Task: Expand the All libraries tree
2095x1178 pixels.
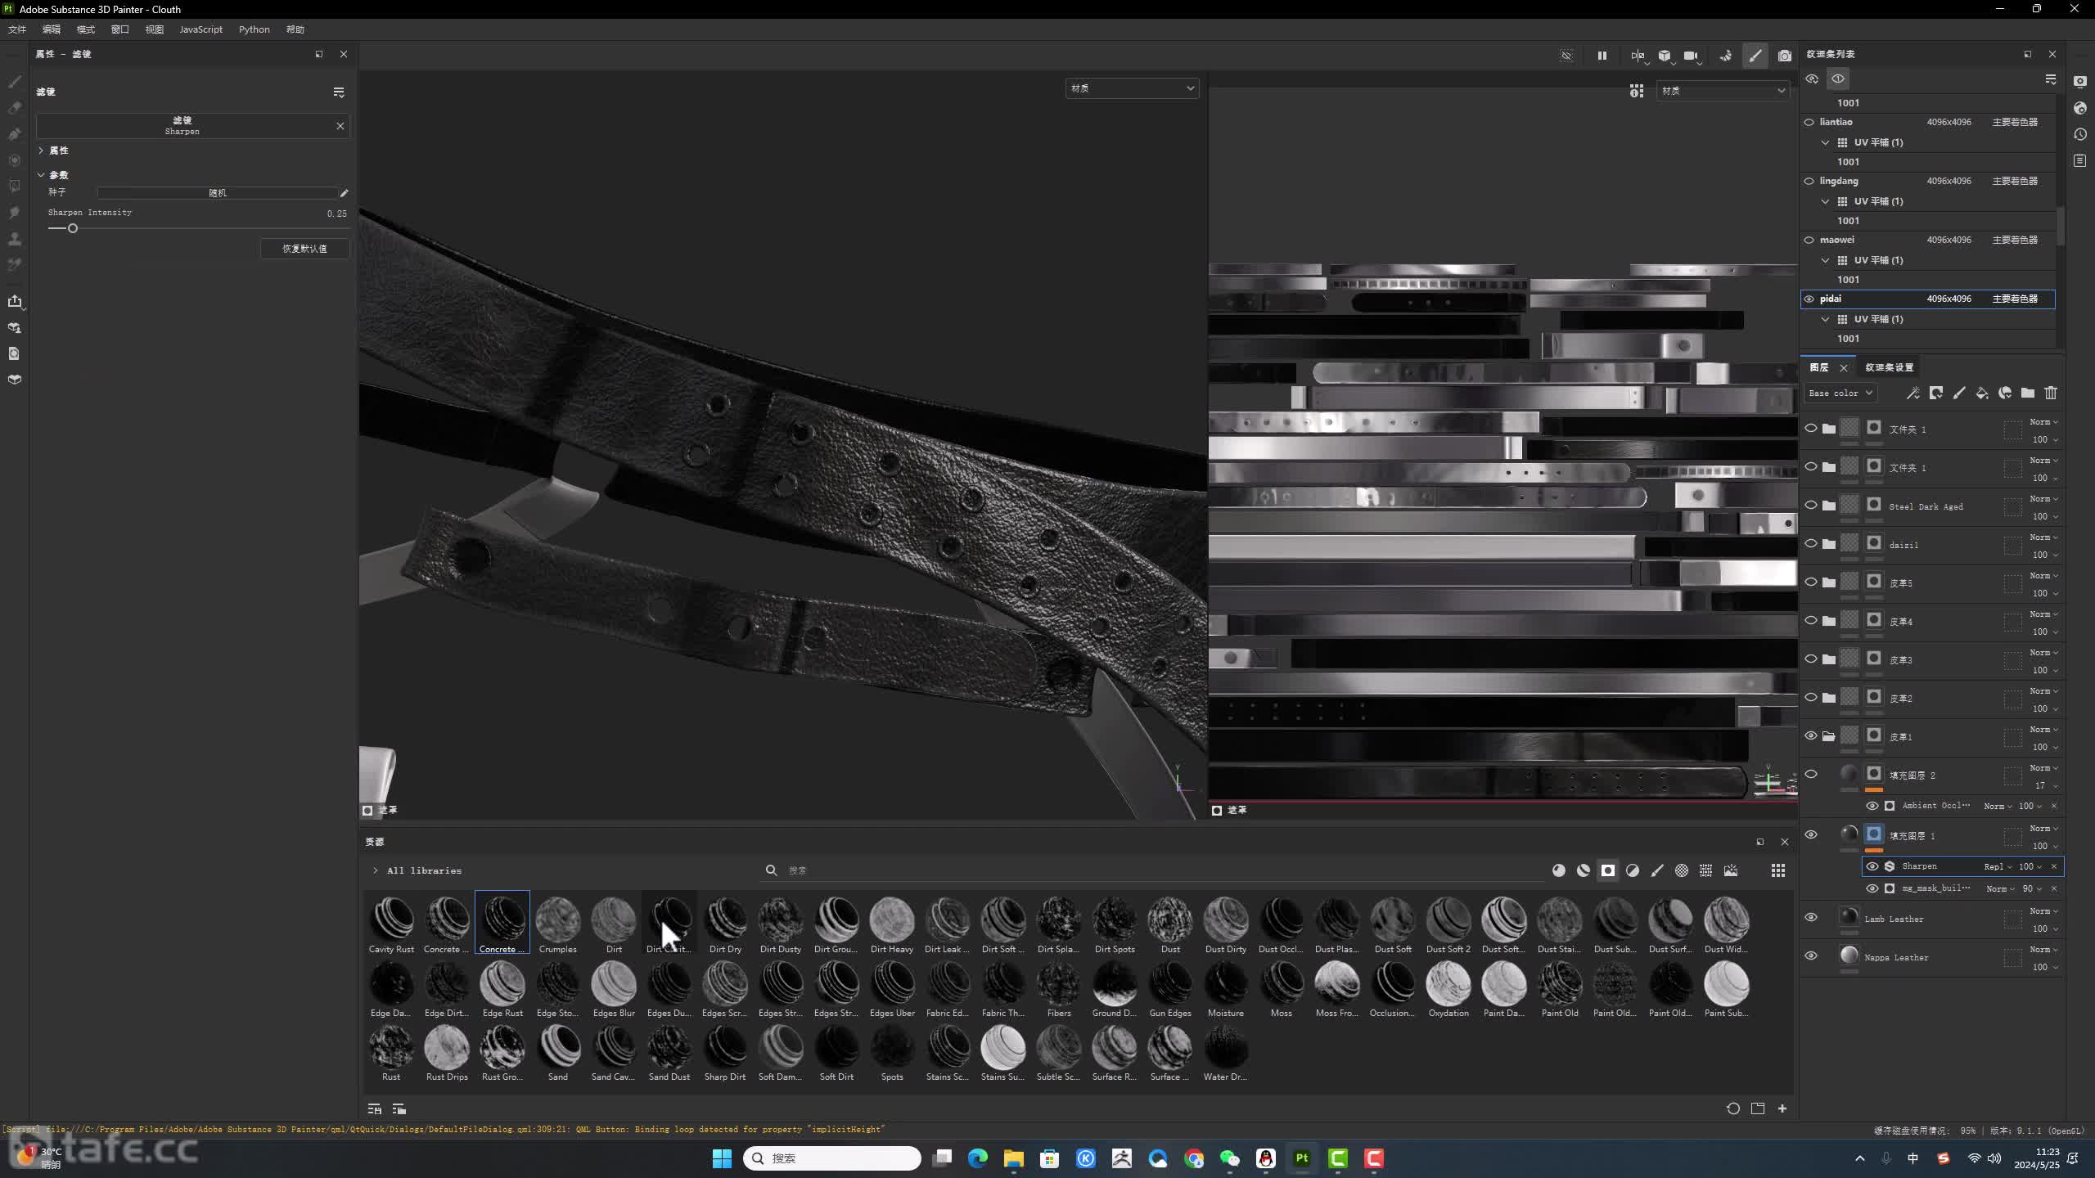Action: (375, 870)
